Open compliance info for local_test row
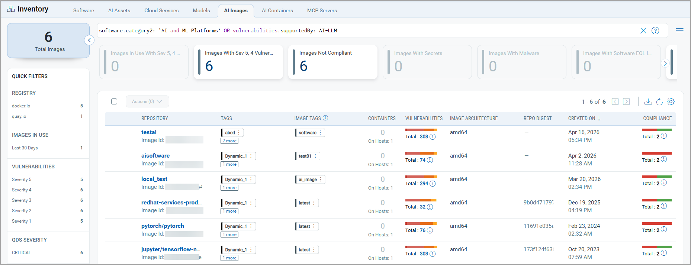691x265 pixels. point(664,183)
